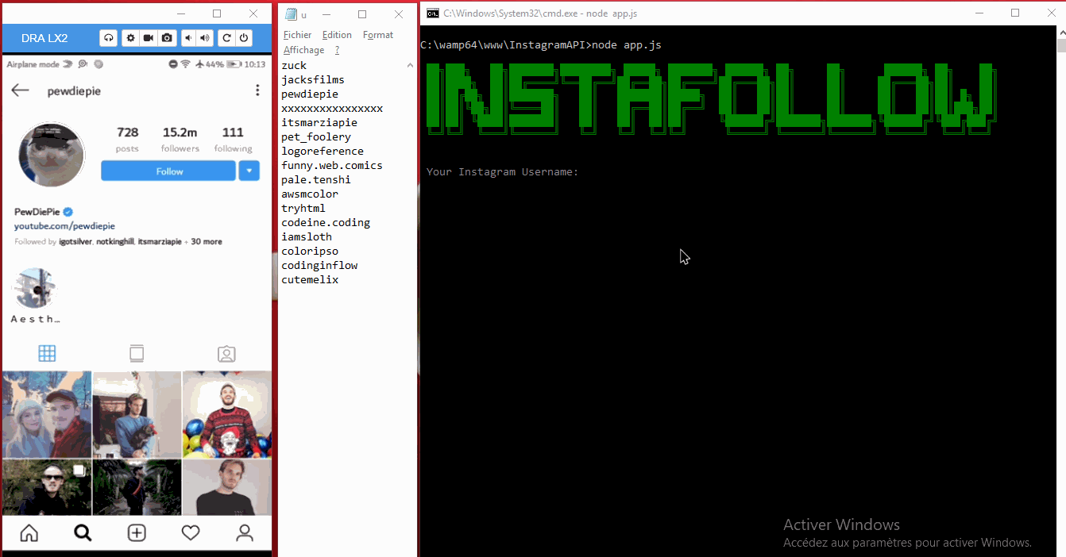1066x557 pixels.
Task: Open the first post thumbnail with the couple
Action: tap(46, 414)
